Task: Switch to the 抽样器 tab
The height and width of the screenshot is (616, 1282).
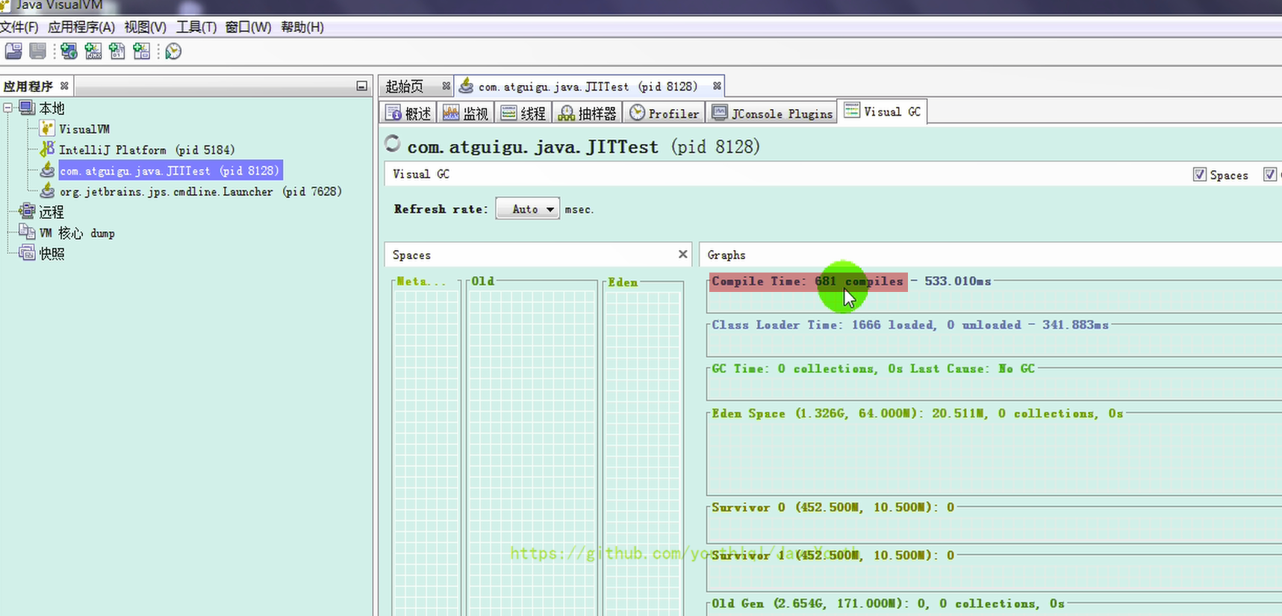Action: (588, 113)
